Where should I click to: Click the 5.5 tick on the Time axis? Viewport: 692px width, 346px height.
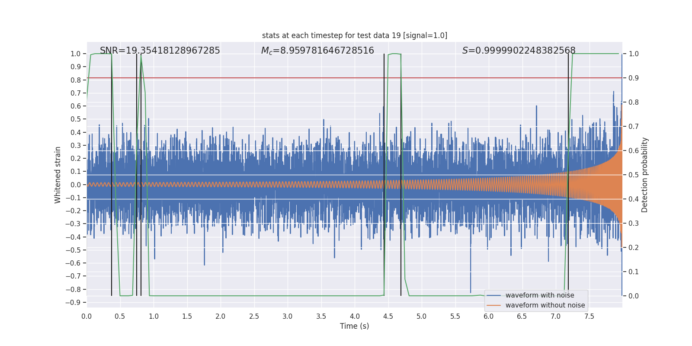[x=455, y=316]
